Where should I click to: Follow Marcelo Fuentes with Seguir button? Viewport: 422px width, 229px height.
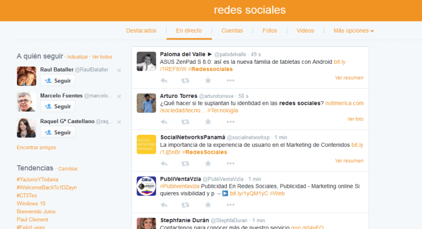coord(57,106)
